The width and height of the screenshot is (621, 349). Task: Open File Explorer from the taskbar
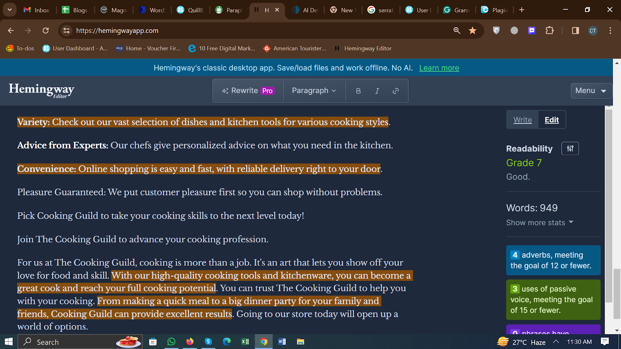tap(300, 342)
